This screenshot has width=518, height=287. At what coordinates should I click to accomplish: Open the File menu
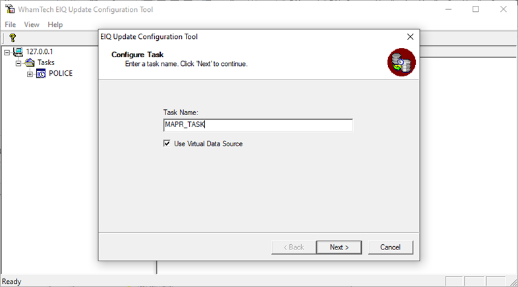(x=11, y=25)
